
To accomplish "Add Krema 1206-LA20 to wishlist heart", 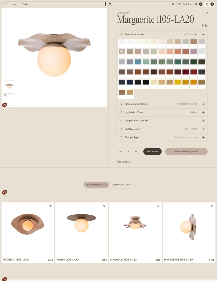I will (x=104, y=206).
